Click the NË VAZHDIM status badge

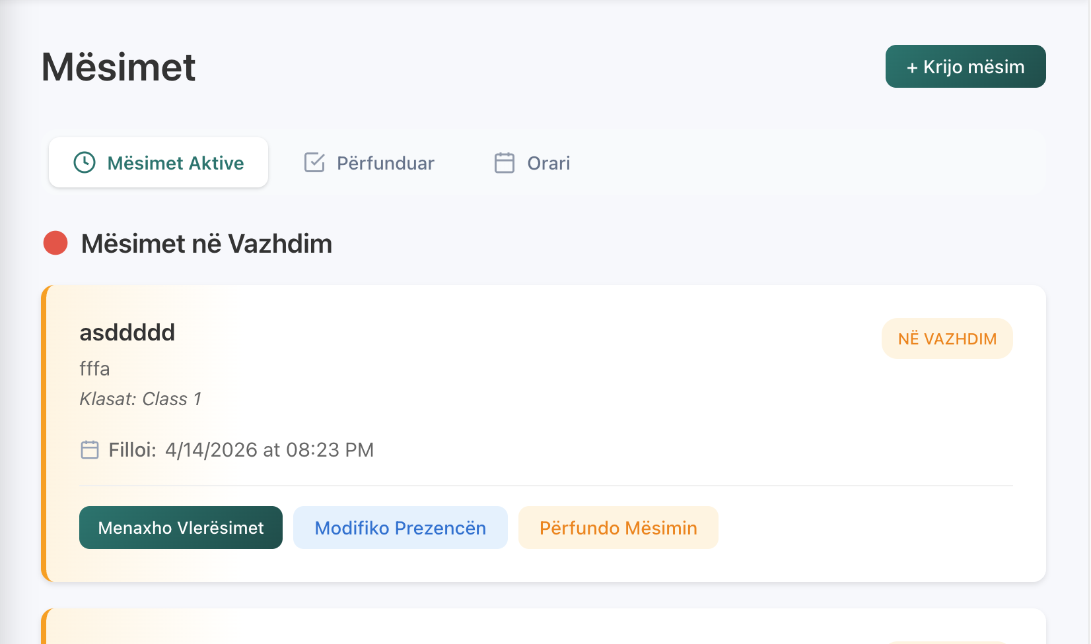pyautogui.click(x=947, y=338)
